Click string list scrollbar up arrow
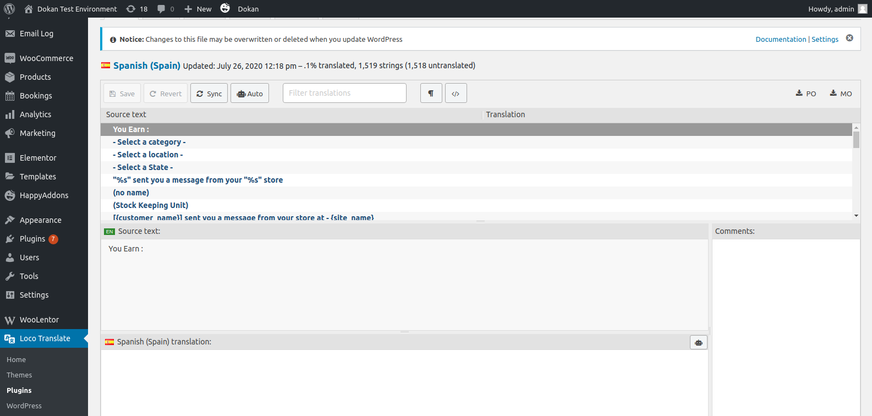 pyautogui.click(x=856, y=127)
